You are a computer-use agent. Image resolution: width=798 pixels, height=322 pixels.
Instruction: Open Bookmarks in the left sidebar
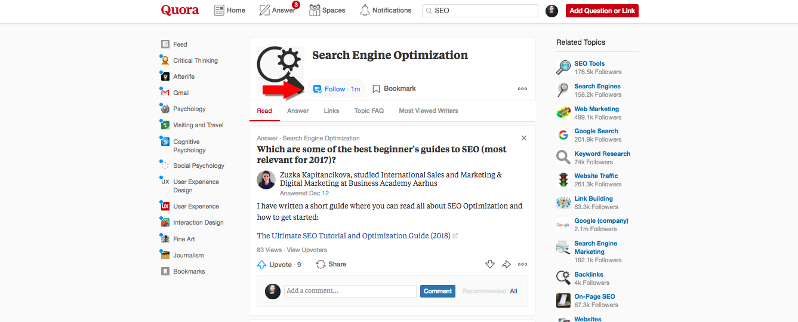click(x=189, y=271)
